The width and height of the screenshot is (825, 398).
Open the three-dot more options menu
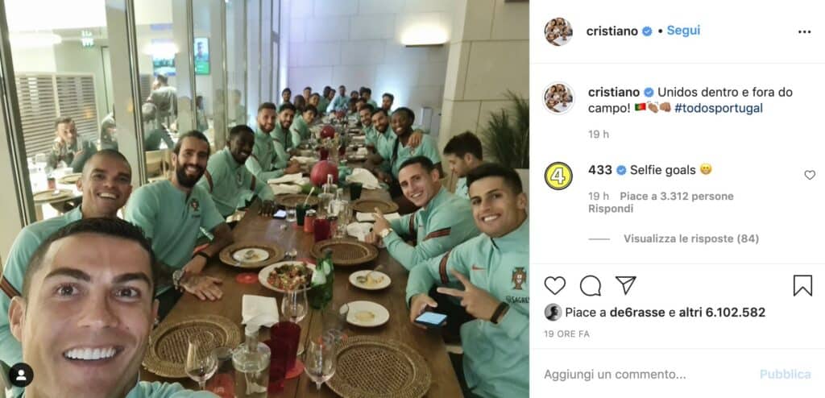805,32
